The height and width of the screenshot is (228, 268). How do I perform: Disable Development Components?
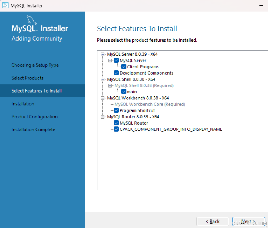click(x=116, y=73)
